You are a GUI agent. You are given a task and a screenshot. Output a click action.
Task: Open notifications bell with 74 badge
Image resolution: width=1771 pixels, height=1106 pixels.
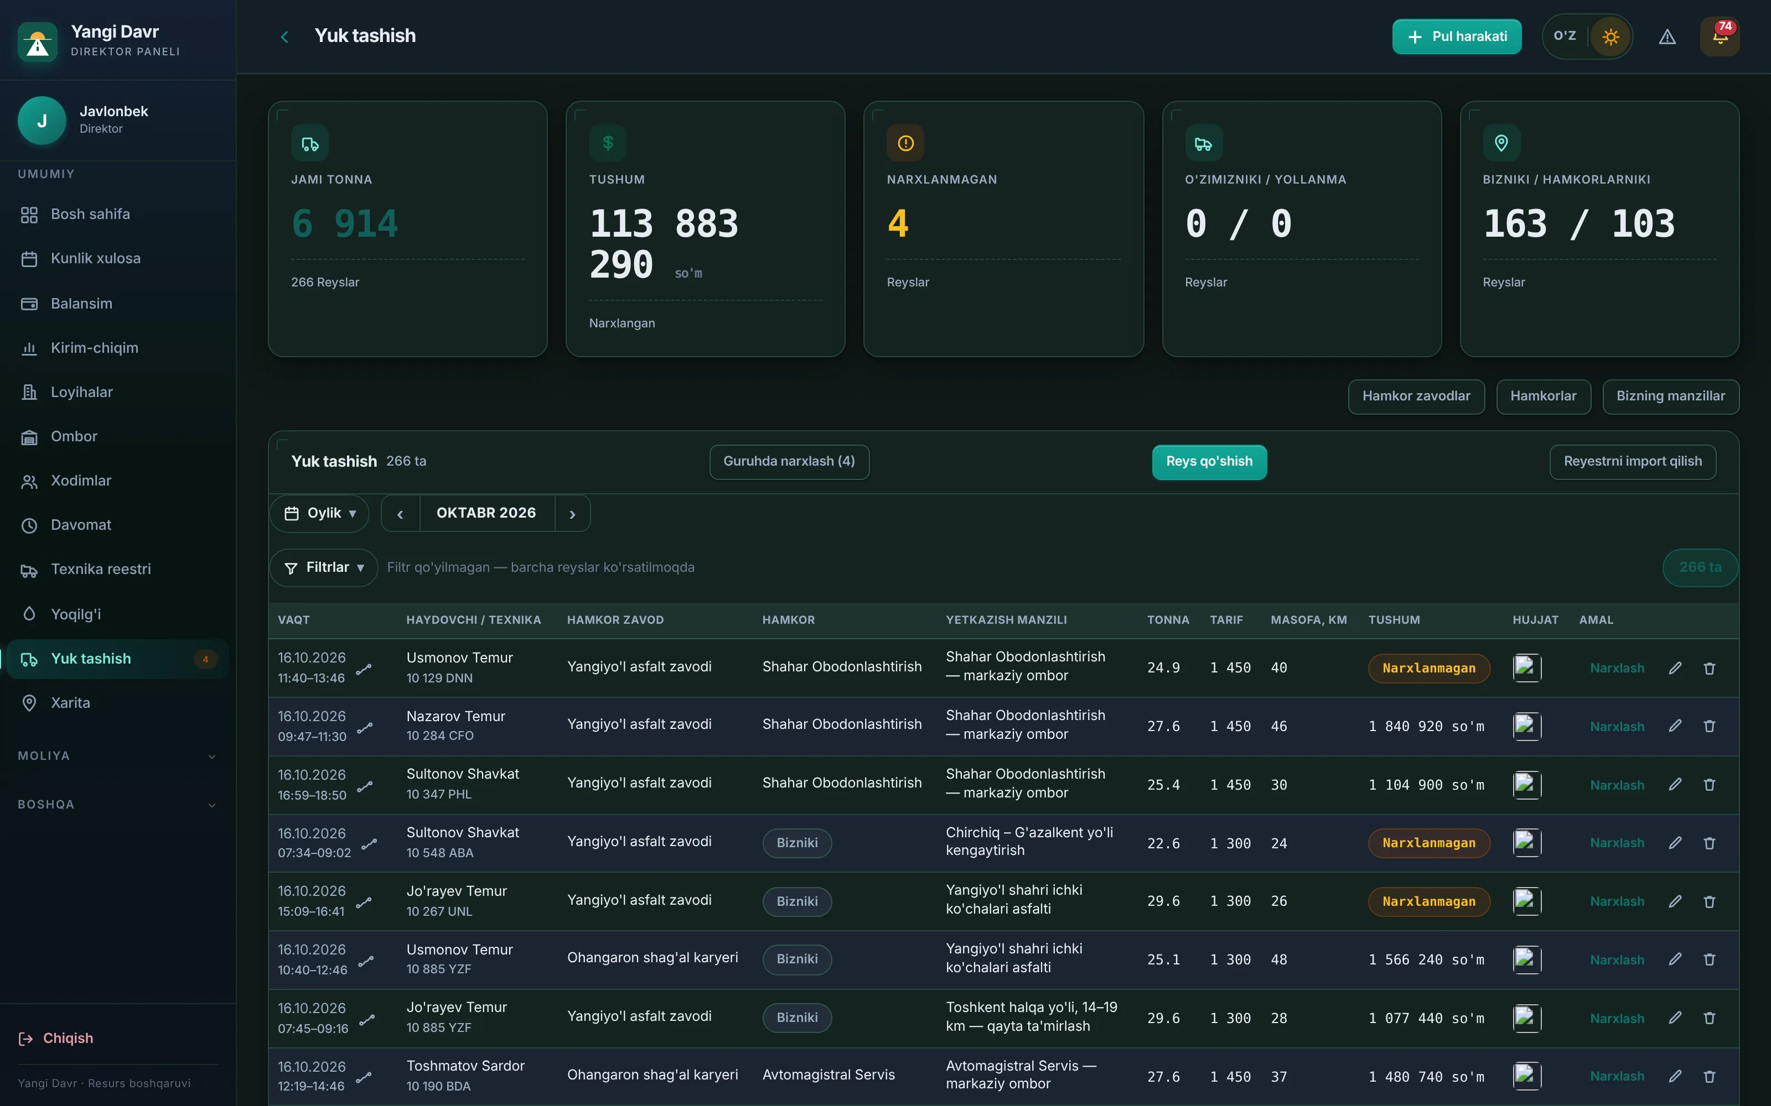tap(1720, 36)
